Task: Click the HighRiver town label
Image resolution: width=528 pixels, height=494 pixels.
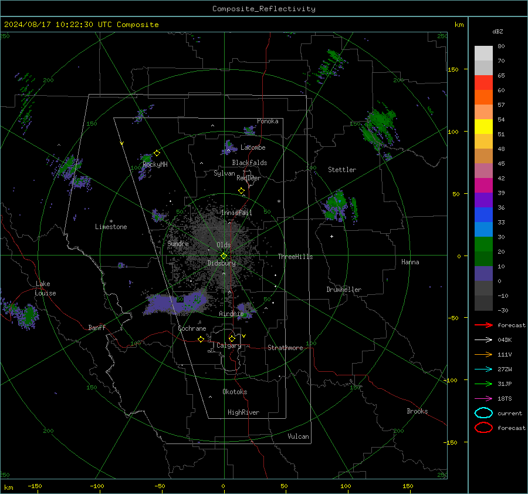Action: click(243, 412)
